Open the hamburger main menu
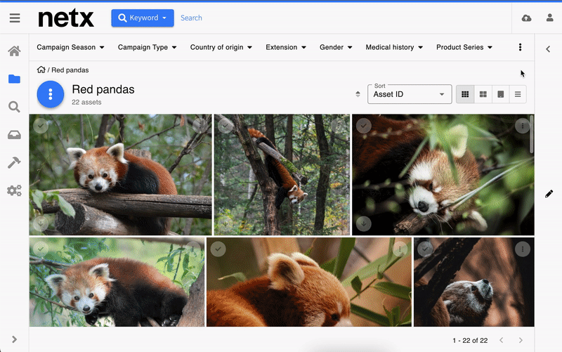This screenshot has width=562, height=352. [x=15, y=18]
